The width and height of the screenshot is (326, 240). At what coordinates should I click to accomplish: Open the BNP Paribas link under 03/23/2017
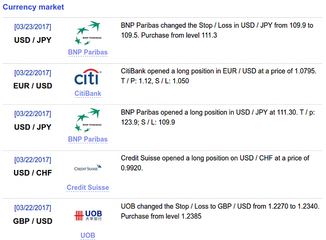click(x=88, y=52)
